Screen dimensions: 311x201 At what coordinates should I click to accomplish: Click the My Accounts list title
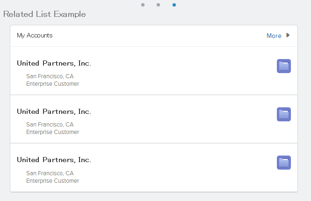click(35, 35)
